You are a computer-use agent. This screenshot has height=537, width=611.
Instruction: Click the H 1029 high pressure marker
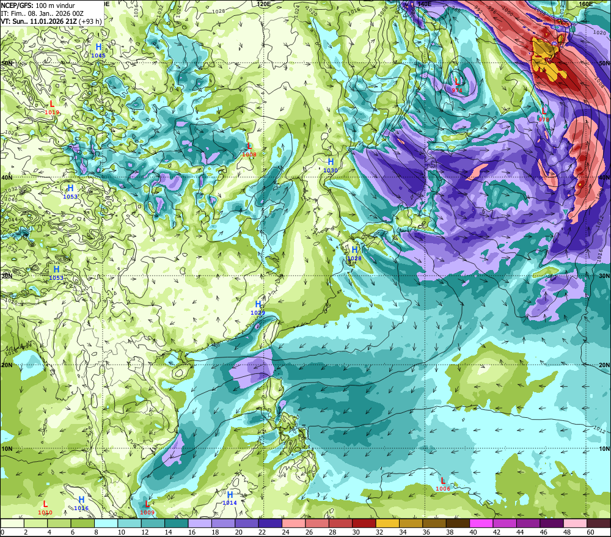tap(258, 308)
